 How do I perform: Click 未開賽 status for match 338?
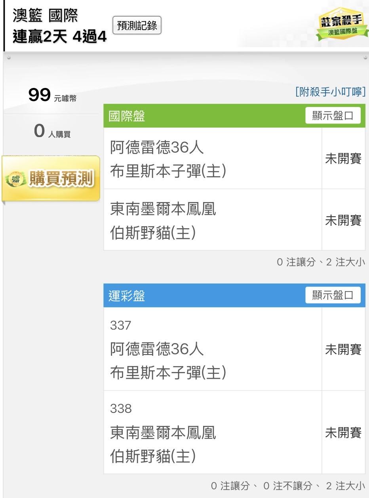[x=343, y=432]
